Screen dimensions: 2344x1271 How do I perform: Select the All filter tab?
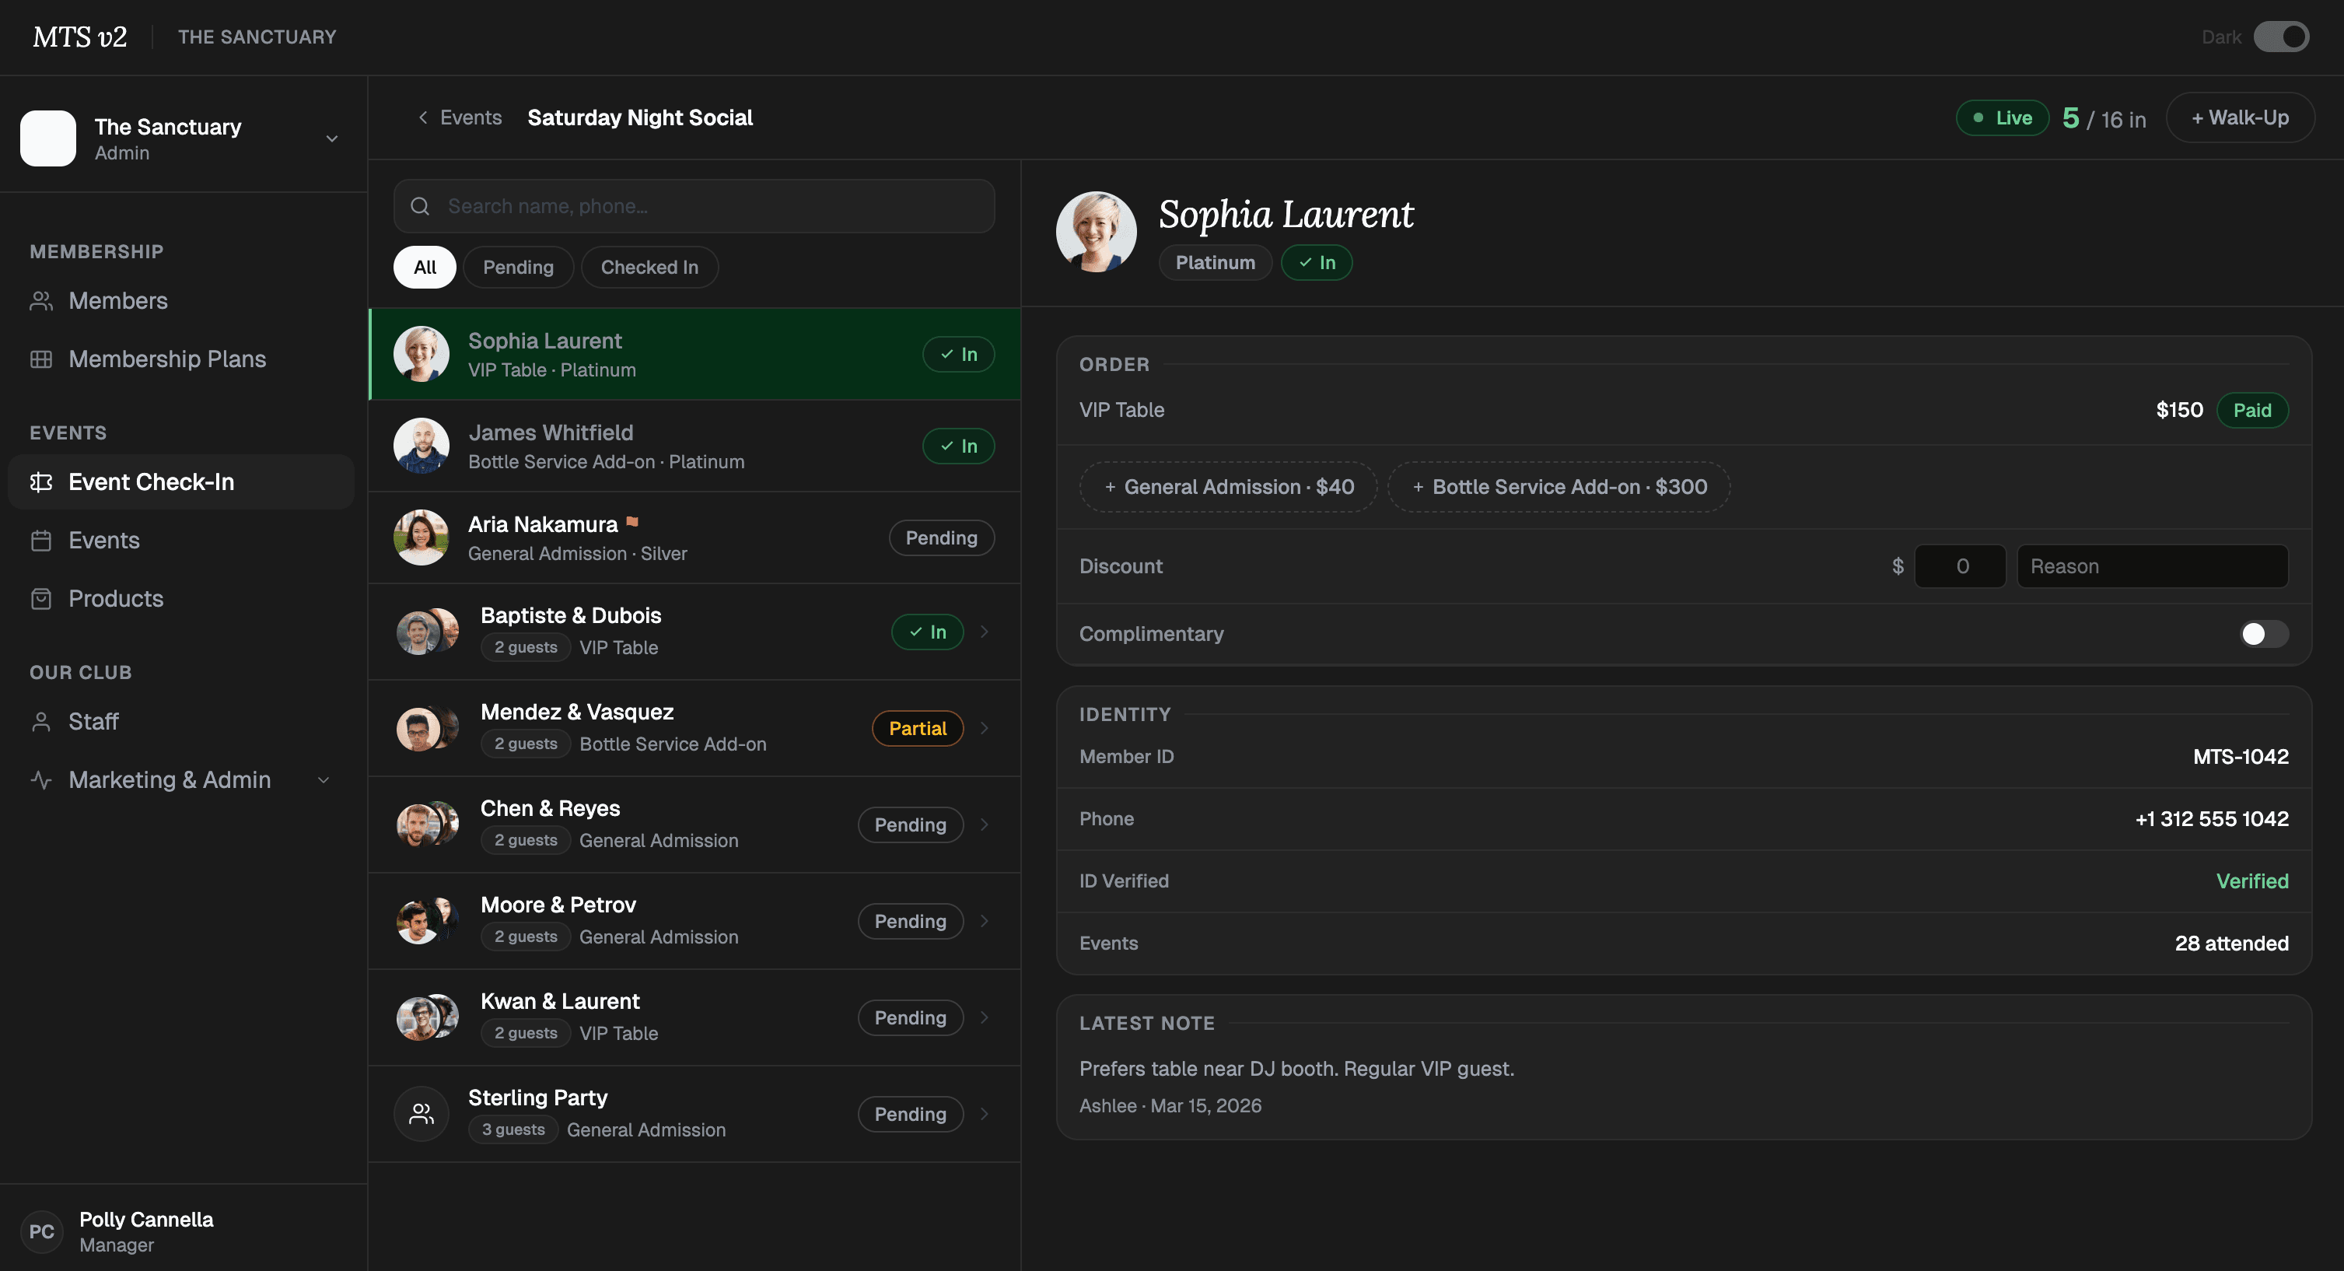[x=425, y=268]
